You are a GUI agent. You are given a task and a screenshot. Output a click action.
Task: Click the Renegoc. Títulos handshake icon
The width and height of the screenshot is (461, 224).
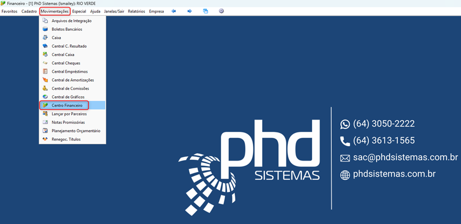(x=45, y=139)
